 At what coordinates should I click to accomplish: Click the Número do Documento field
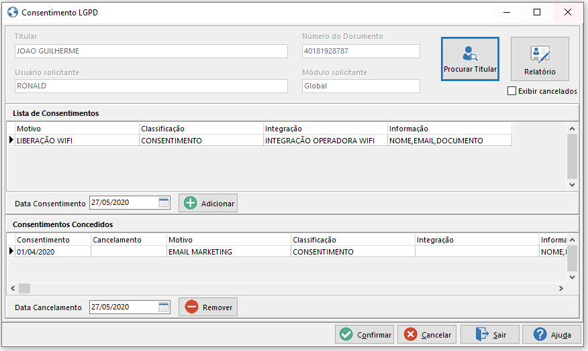(x=360, y=51)
